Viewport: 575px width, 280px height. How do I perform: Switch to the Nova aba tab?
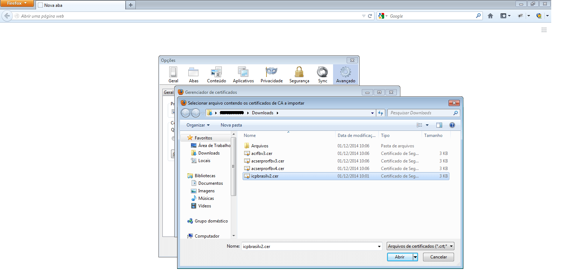coord(81,5)
